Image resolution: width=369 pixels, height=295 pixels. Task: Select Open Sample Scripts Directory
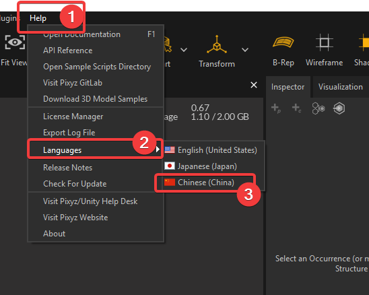point(96,67)
